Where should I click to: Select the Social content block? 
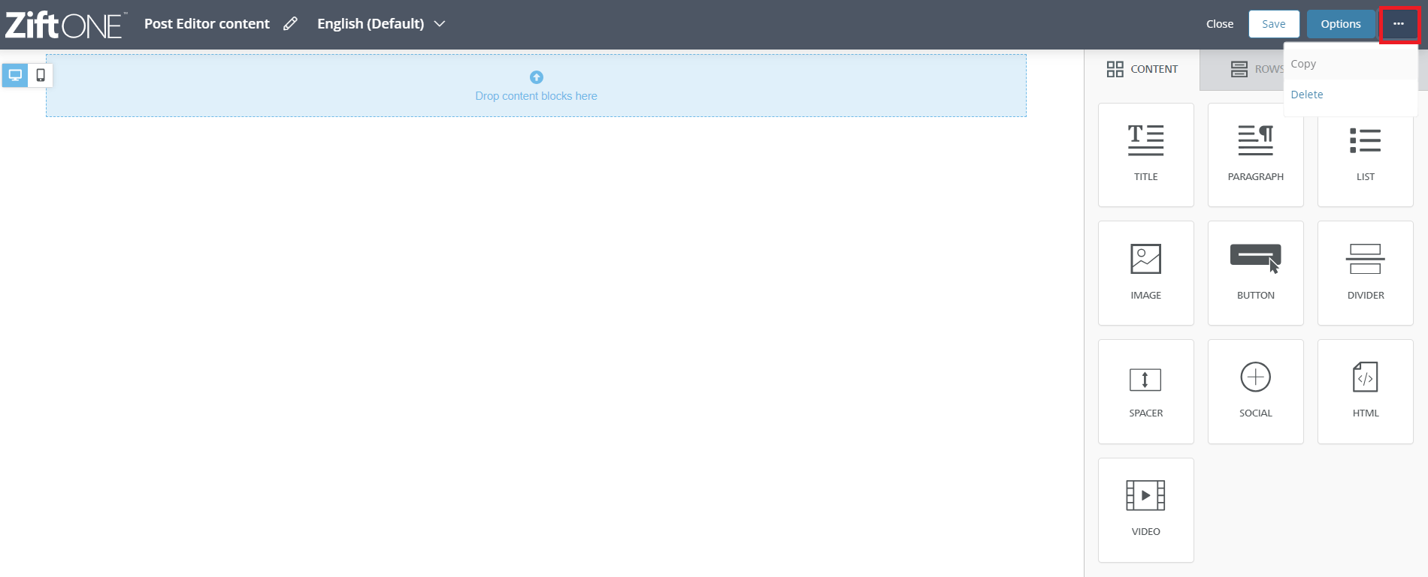1256,392
